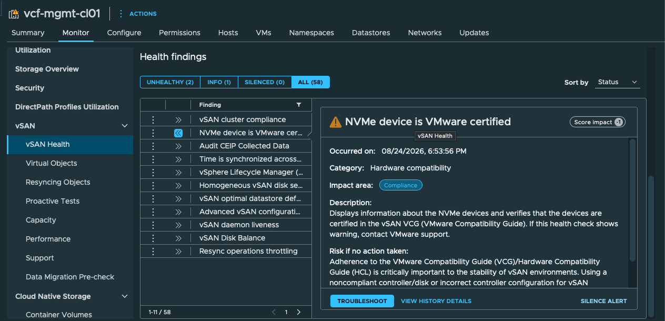The image size is (665, 321).
Task: Expand details for vSAN cluster compliance
Action: (x=178, y=119)
